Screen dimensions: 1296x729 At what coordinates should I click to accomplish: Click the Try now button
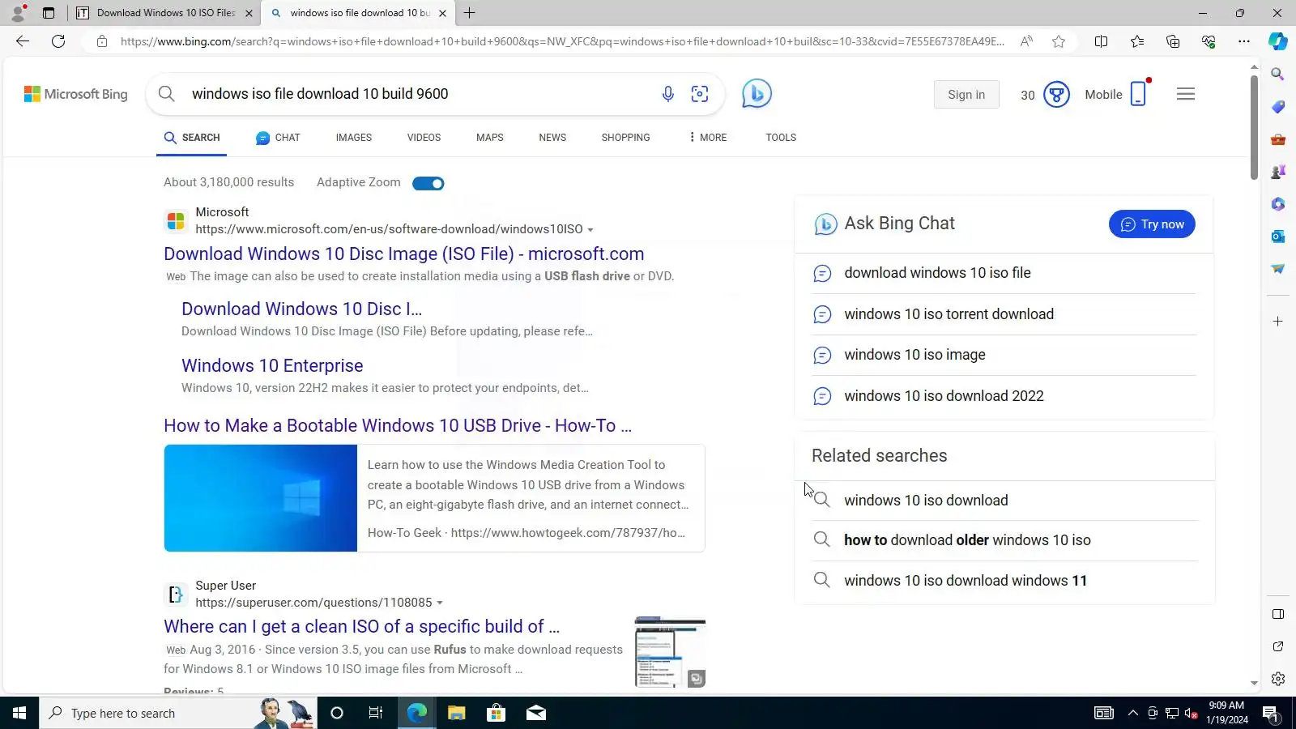click(1152, 224)
